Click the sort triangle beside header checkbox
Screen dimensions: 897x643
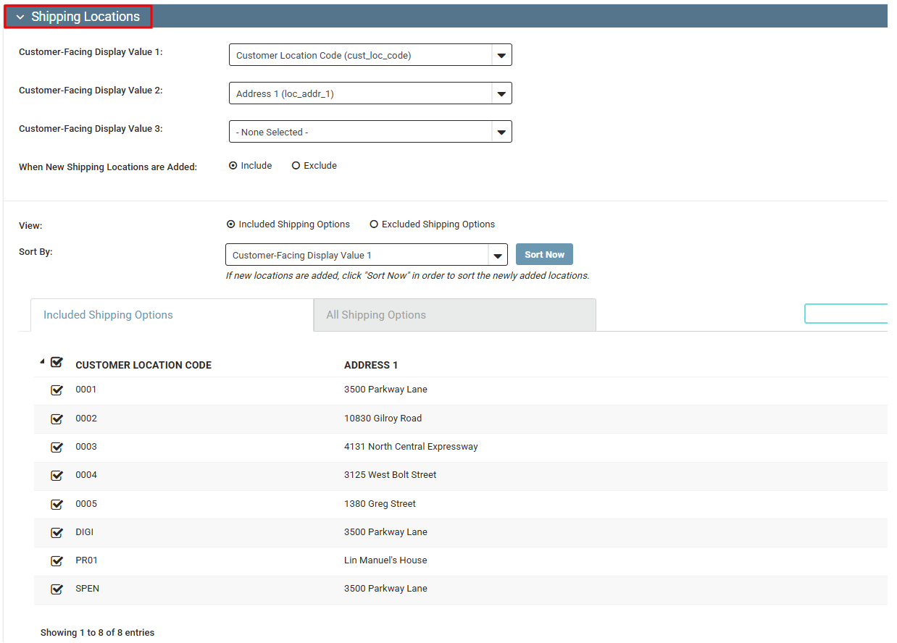point(42,361)
